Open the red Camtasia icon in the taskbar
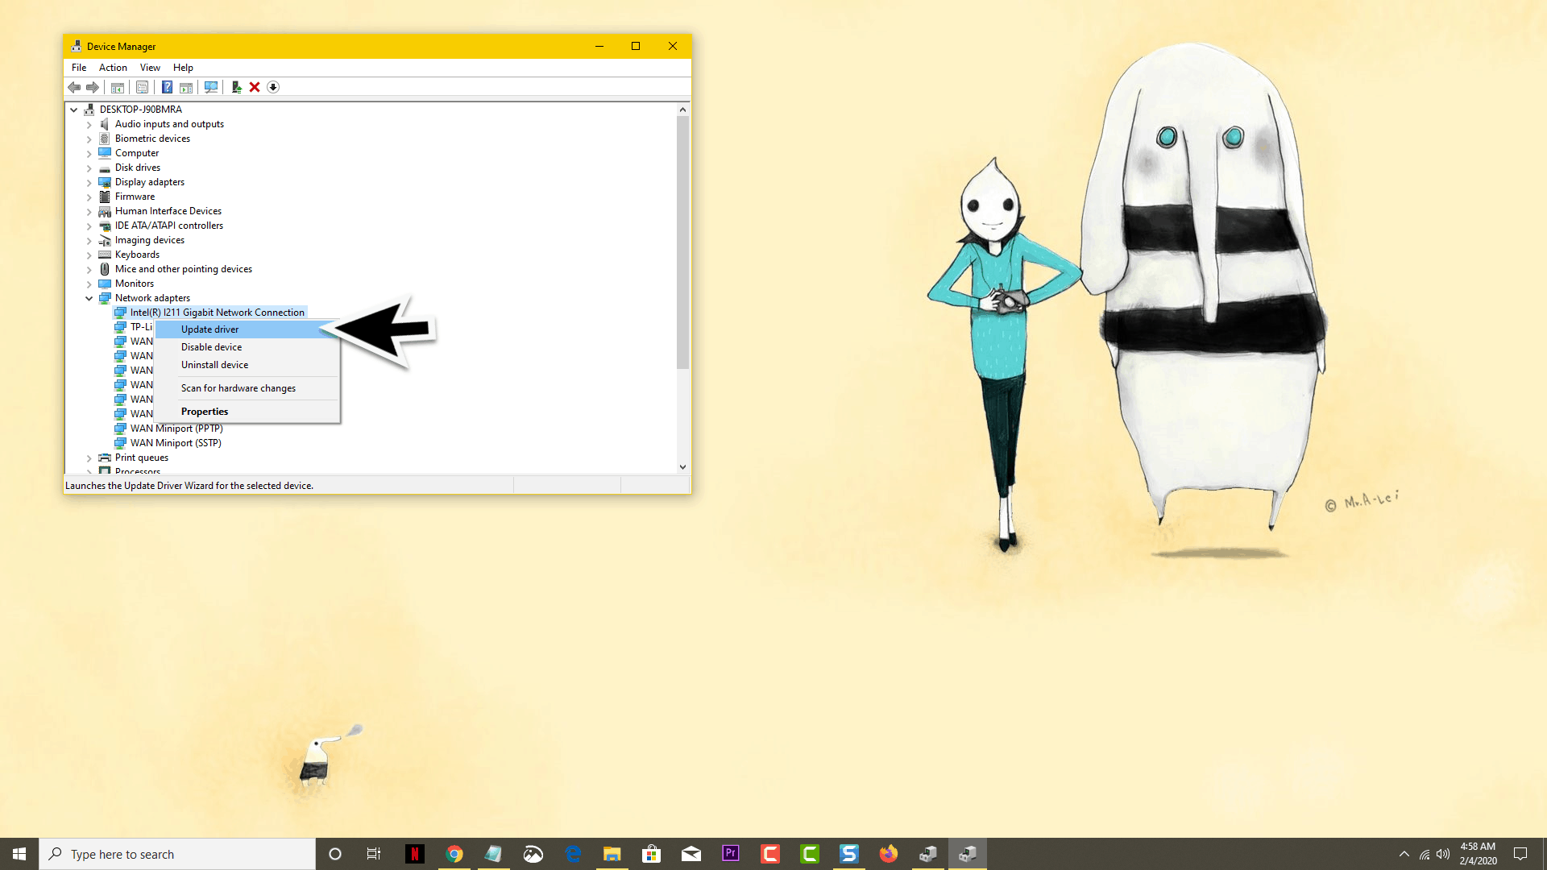The image size is (1547, 870). [x=770, y=854]
